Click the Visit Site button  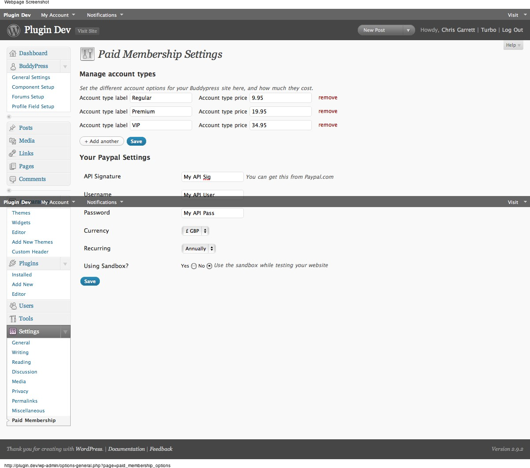(87, 31)
